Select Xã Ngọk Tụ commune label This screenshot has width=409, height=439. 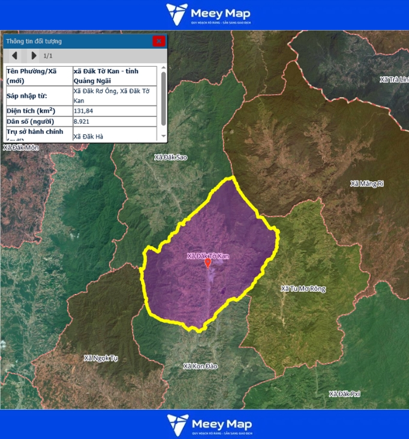point(101,358)
